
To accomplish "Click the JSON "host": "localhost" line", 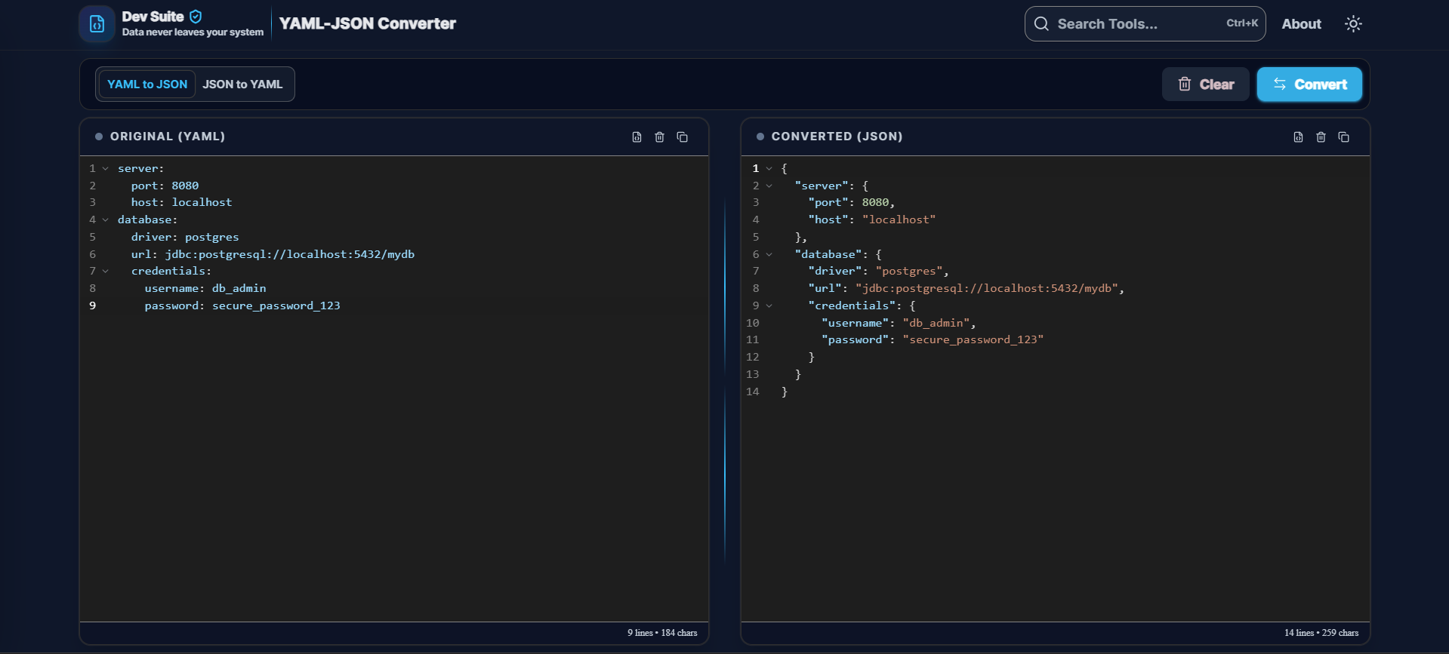I will (872, 220).
